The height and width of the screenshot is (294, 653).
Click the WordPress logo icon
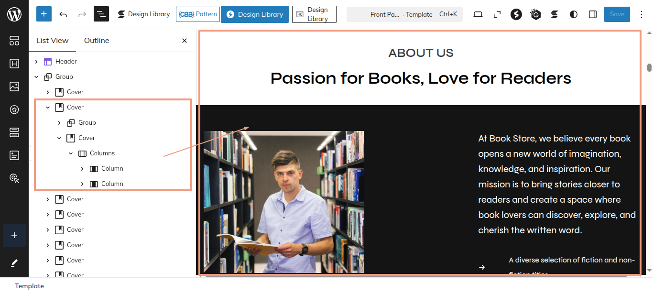point(14,14)
